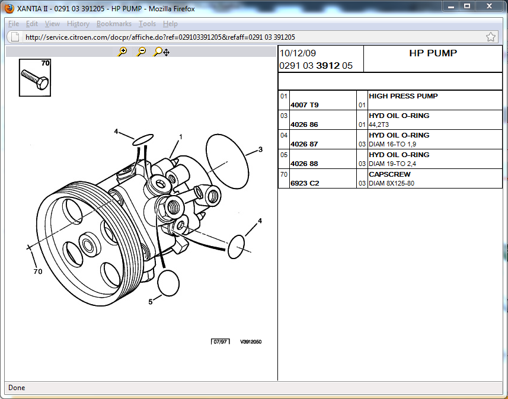
Task: Click the bolt thumbnail labeled 70
Action: point(35,78)
